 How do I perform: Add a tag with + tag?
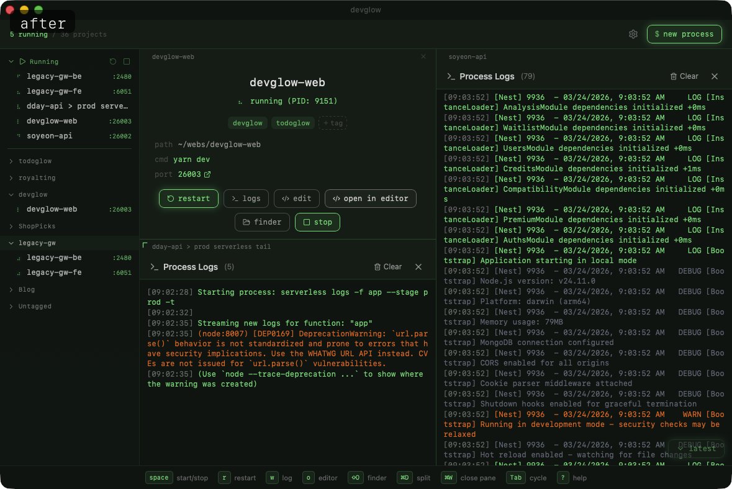(333, 123)
